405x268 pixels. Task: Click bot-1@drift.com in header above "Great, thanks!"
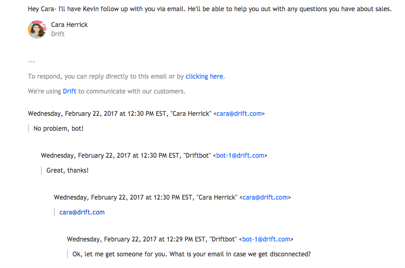click(240, 155)
